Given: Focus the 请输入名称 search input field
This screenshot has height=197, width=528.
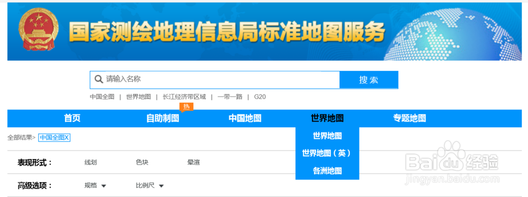Looking at the screenshot, I should click(214, 80).
